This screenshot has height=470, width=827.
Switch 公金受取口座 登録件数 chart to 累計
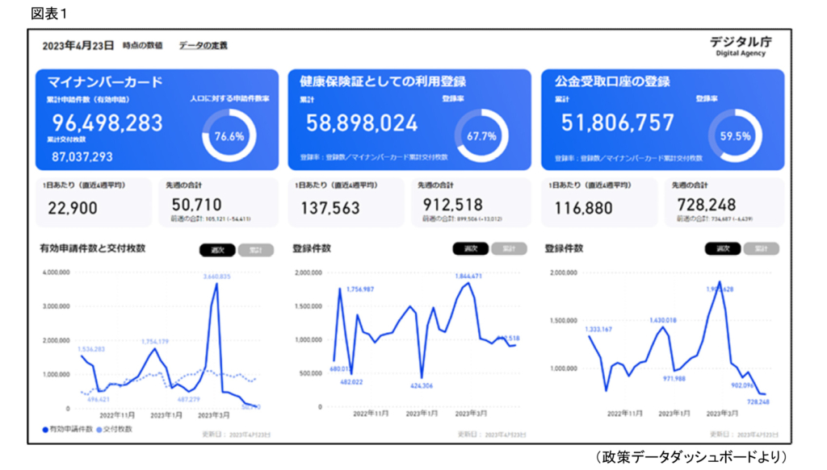pyautogui.click(x=761, y=249)
